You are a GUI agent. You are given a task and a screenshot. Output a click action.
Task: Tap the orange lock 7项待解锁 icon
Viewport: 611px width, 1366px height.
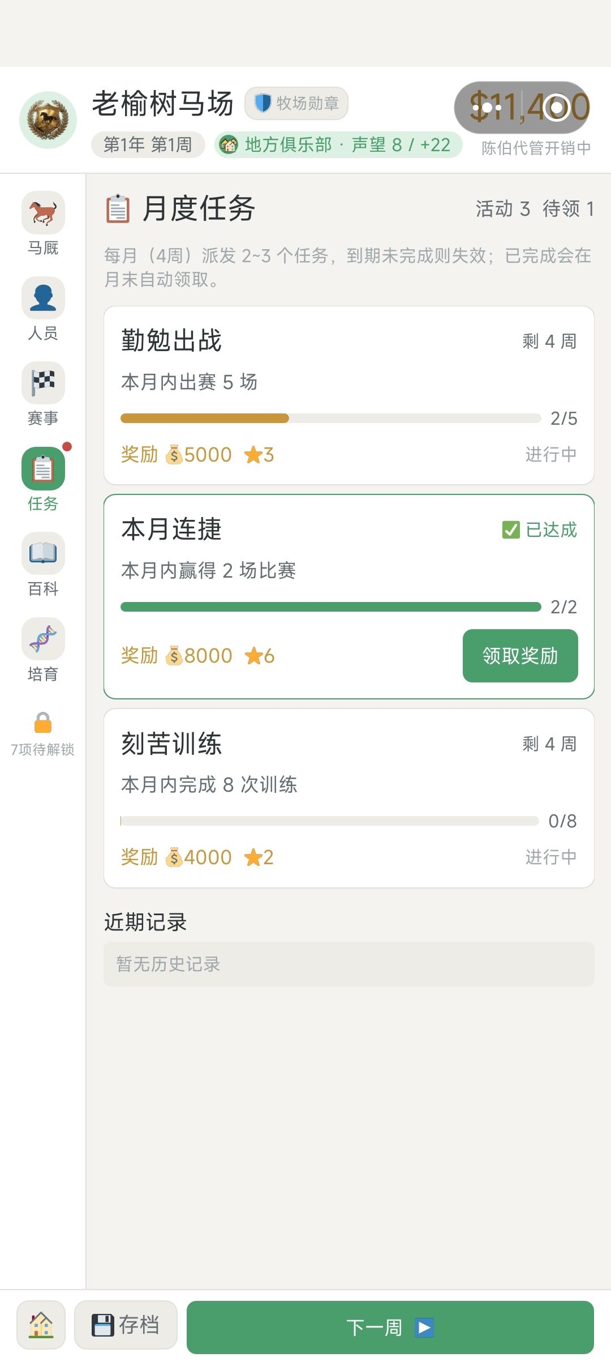(43, 723)
